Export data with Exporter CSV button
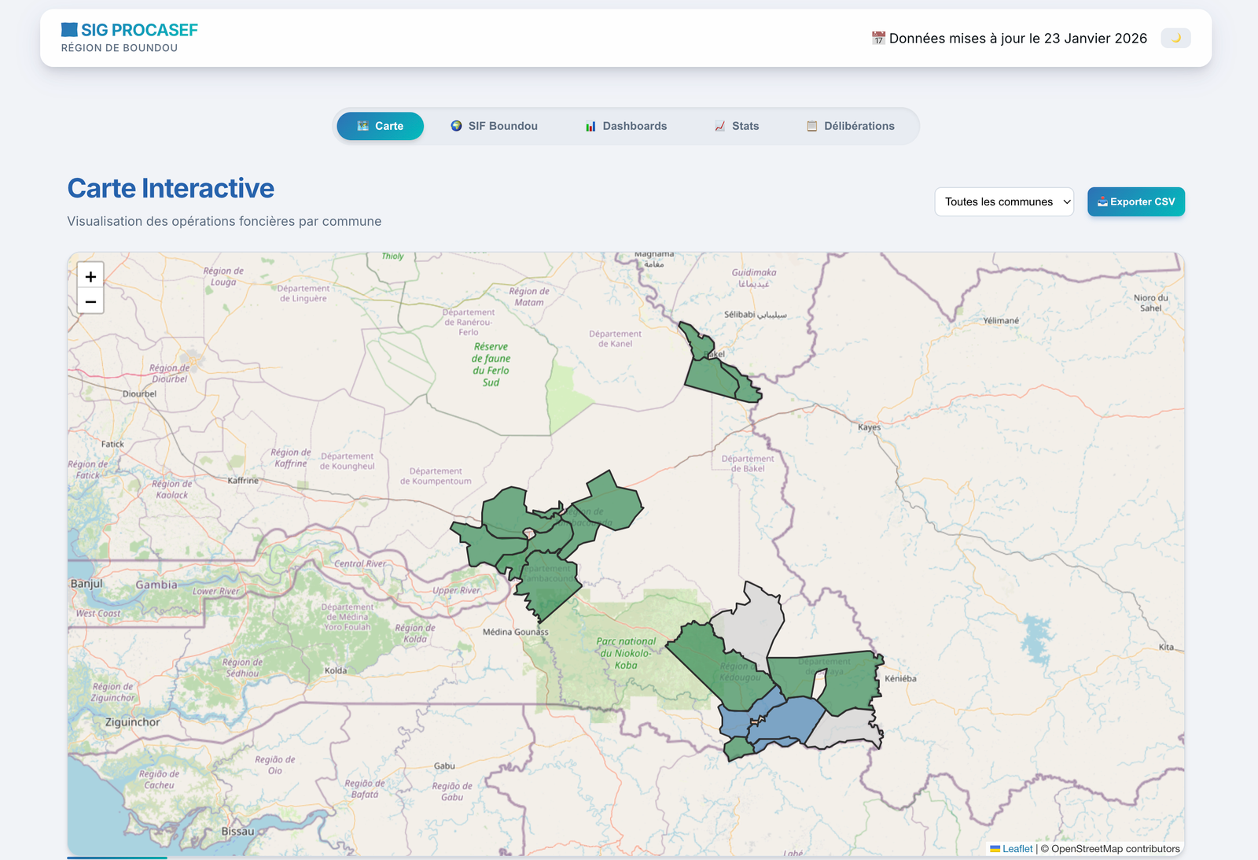The width and height of the screenshot is (1258, 860). pos(1135,201)
